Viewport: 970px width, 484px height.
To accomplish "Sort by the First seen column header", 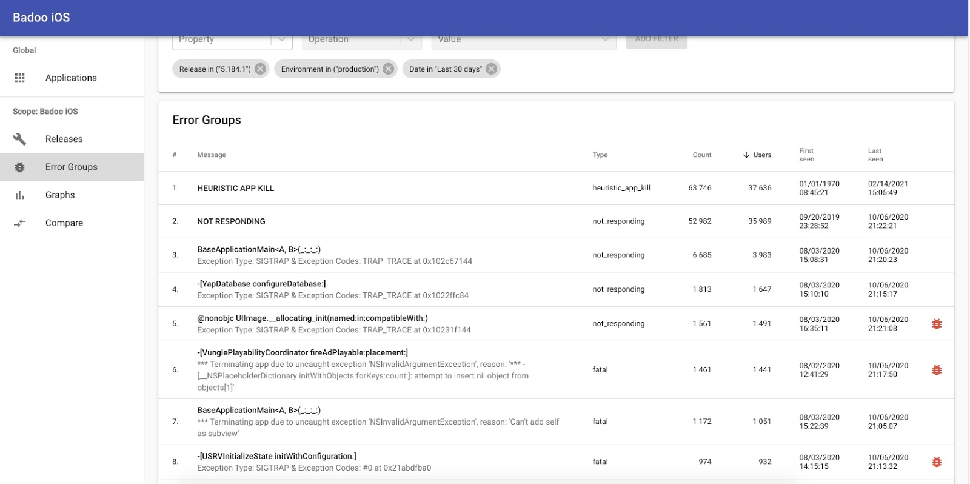I will coord(807,155).
